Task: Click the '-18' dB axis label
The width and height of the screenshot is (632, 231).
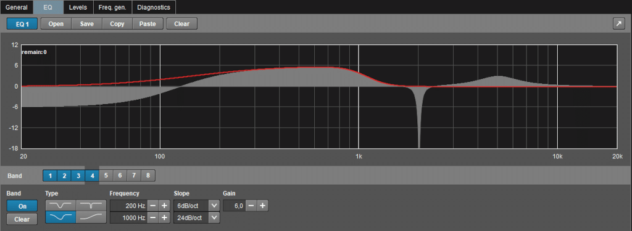Action: (14, 148)
